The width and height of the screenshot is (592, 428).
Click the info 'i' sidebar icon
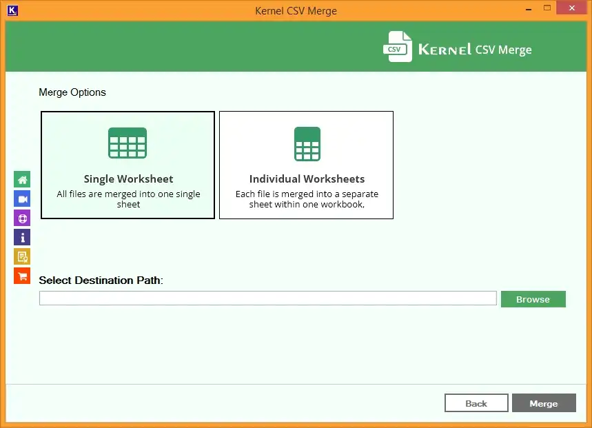point(22,237)
